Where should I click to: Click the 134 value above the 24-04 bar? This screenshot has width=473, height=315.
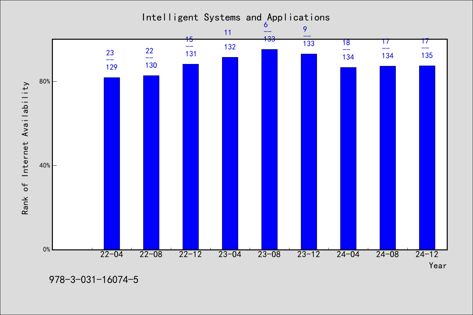[348, 57]
